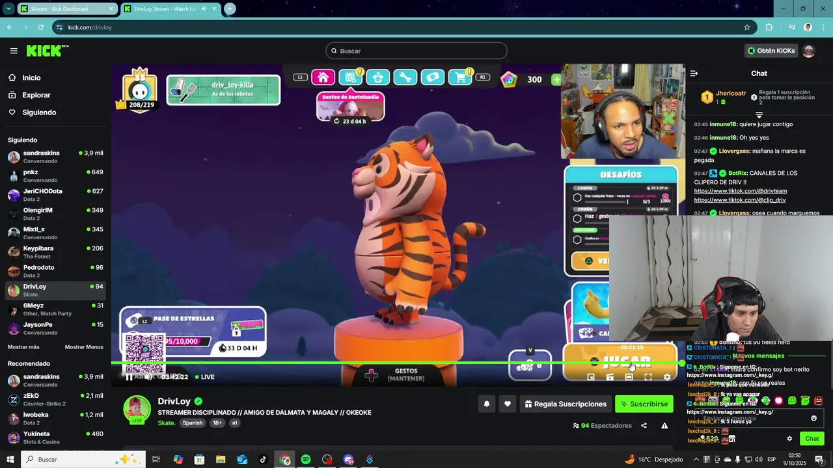Open 6Meyz channel in sidebar
Image resolution: width=833 pixels, height=468 pixels.
(x=55, y=309)
